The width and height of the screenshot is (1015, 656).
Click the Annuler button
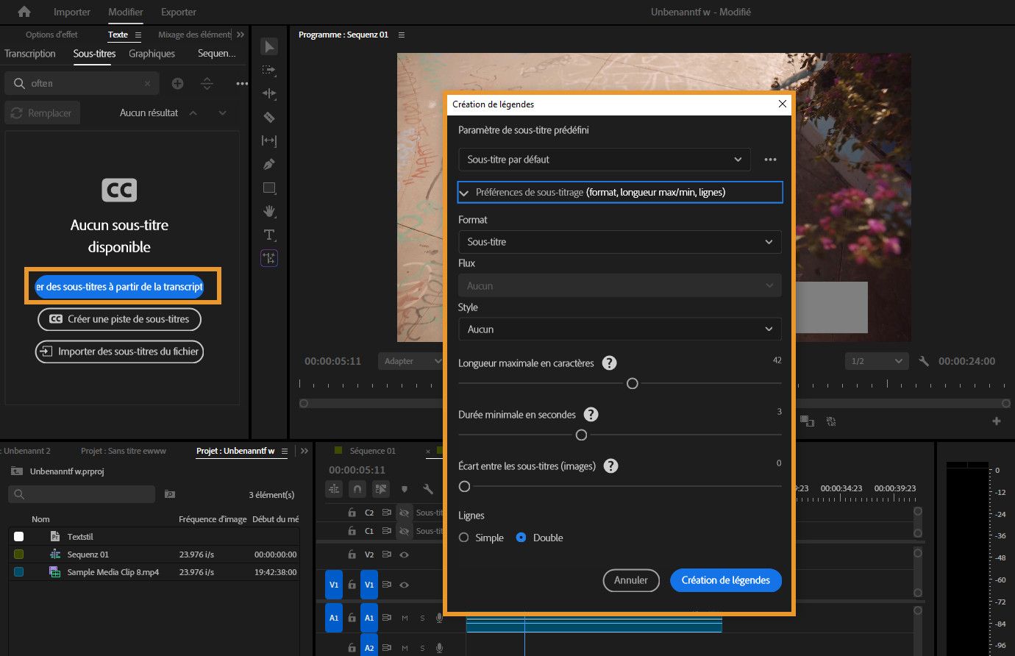tap(631, 580)
